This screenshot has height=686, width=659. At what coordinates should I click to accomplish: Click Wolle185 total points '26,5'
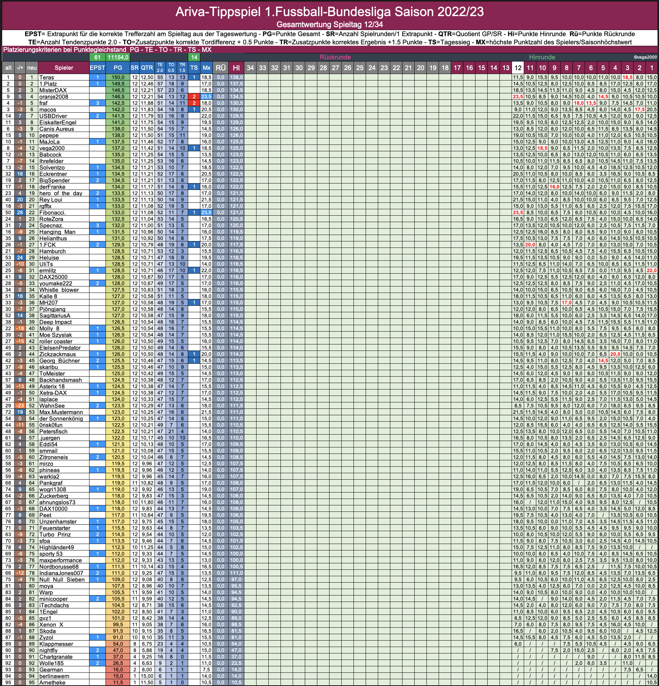[118, 663]
